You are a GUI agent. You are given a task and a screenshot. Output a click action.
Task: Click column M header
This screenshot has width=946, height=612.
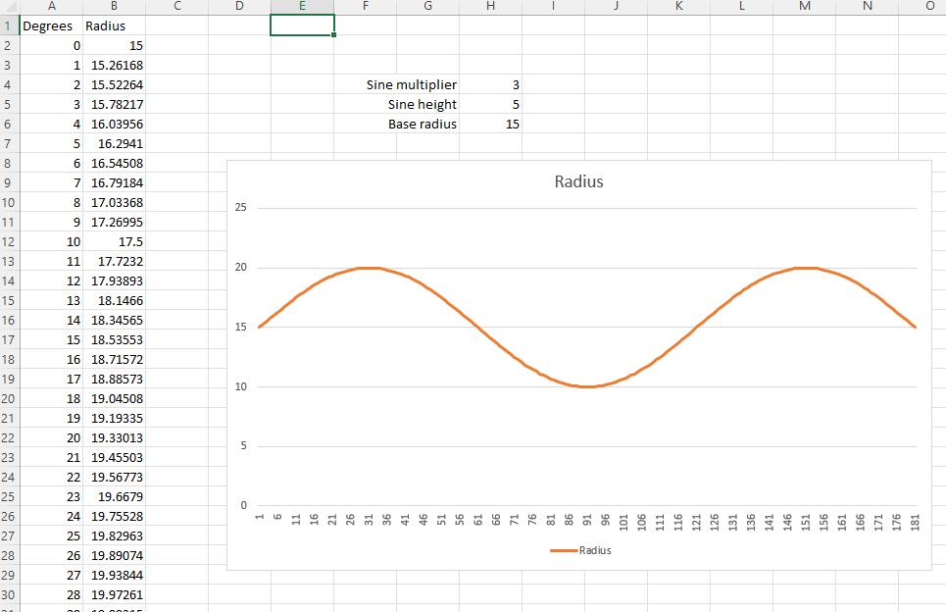[804, 7]
